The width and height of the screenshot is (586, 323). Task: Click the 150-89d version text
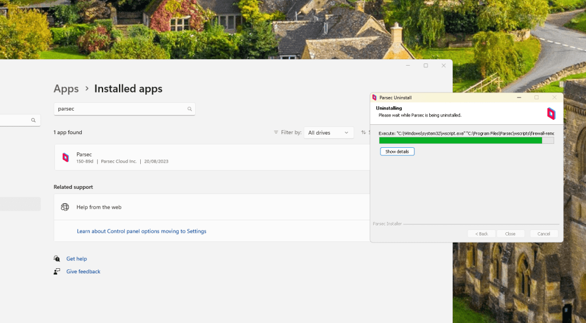point(85,161)
